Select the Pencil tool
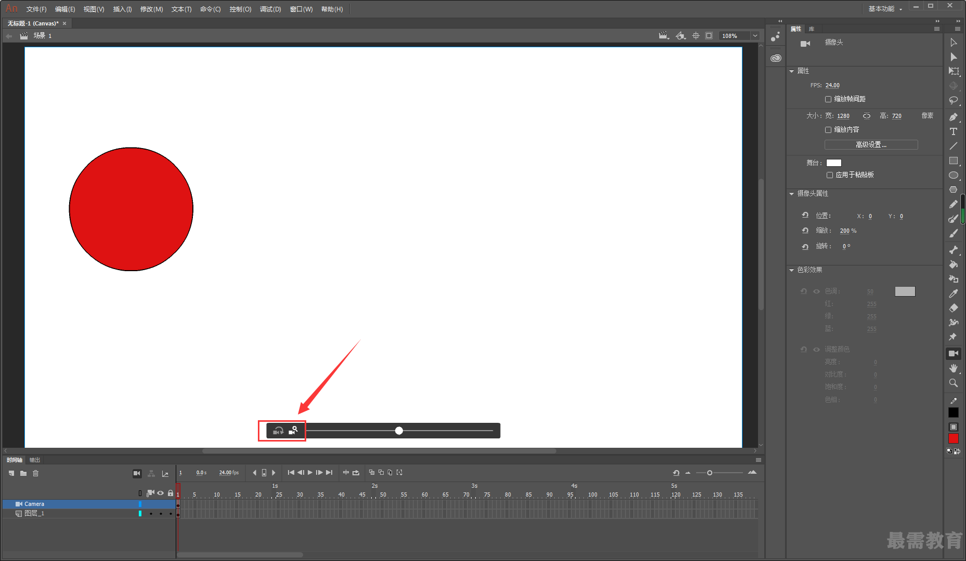Image resolution: width=966 pixels, height=561 pixels. pyautogui.click(x=953, y=204)
